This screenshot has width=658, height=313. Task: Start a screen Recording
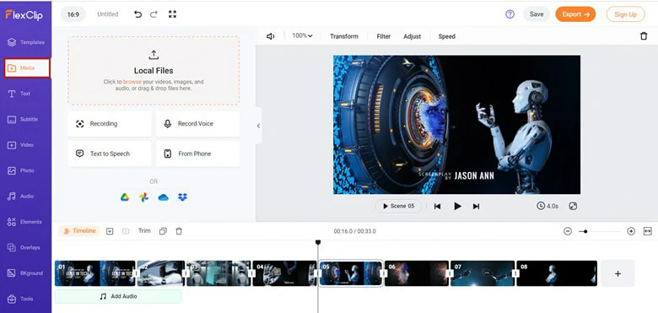pyautogui.click(x=110, y=124)
